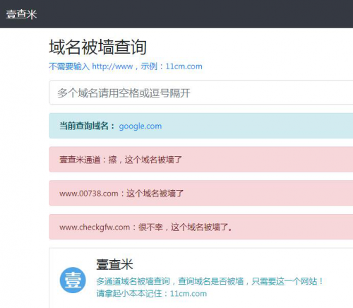This screenshot has width=353, height=308.
Task: Click the 很不幸，这个域名被墙了 message
Action: coord(185,227)
